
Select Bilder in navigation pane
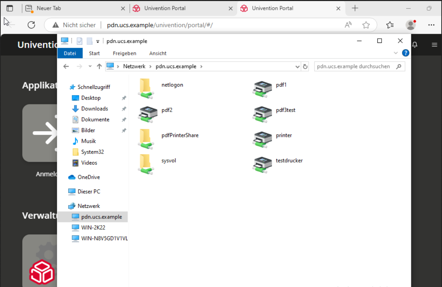point(88,130)
